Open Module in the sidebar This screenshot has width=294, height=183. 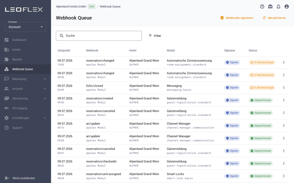click(x=25, y=59)
